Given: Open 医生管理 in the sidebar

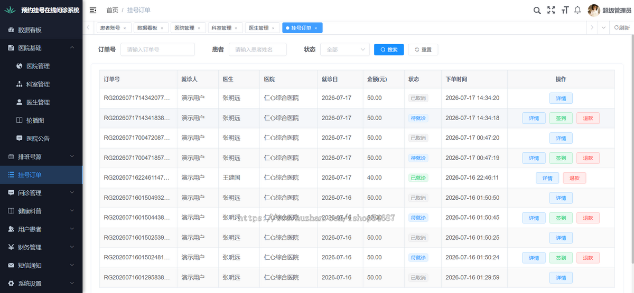Looking at the screenshot, I should click(41, 102).
